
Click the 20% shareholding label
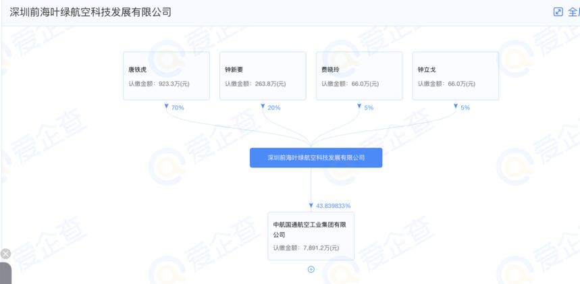274,108
